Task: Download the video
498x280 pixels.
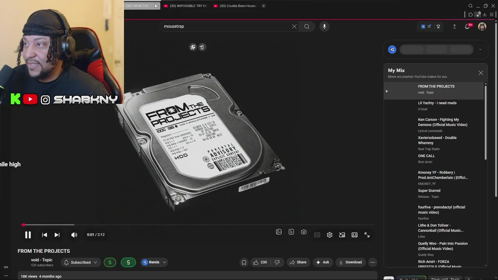Action: [350, 262]
